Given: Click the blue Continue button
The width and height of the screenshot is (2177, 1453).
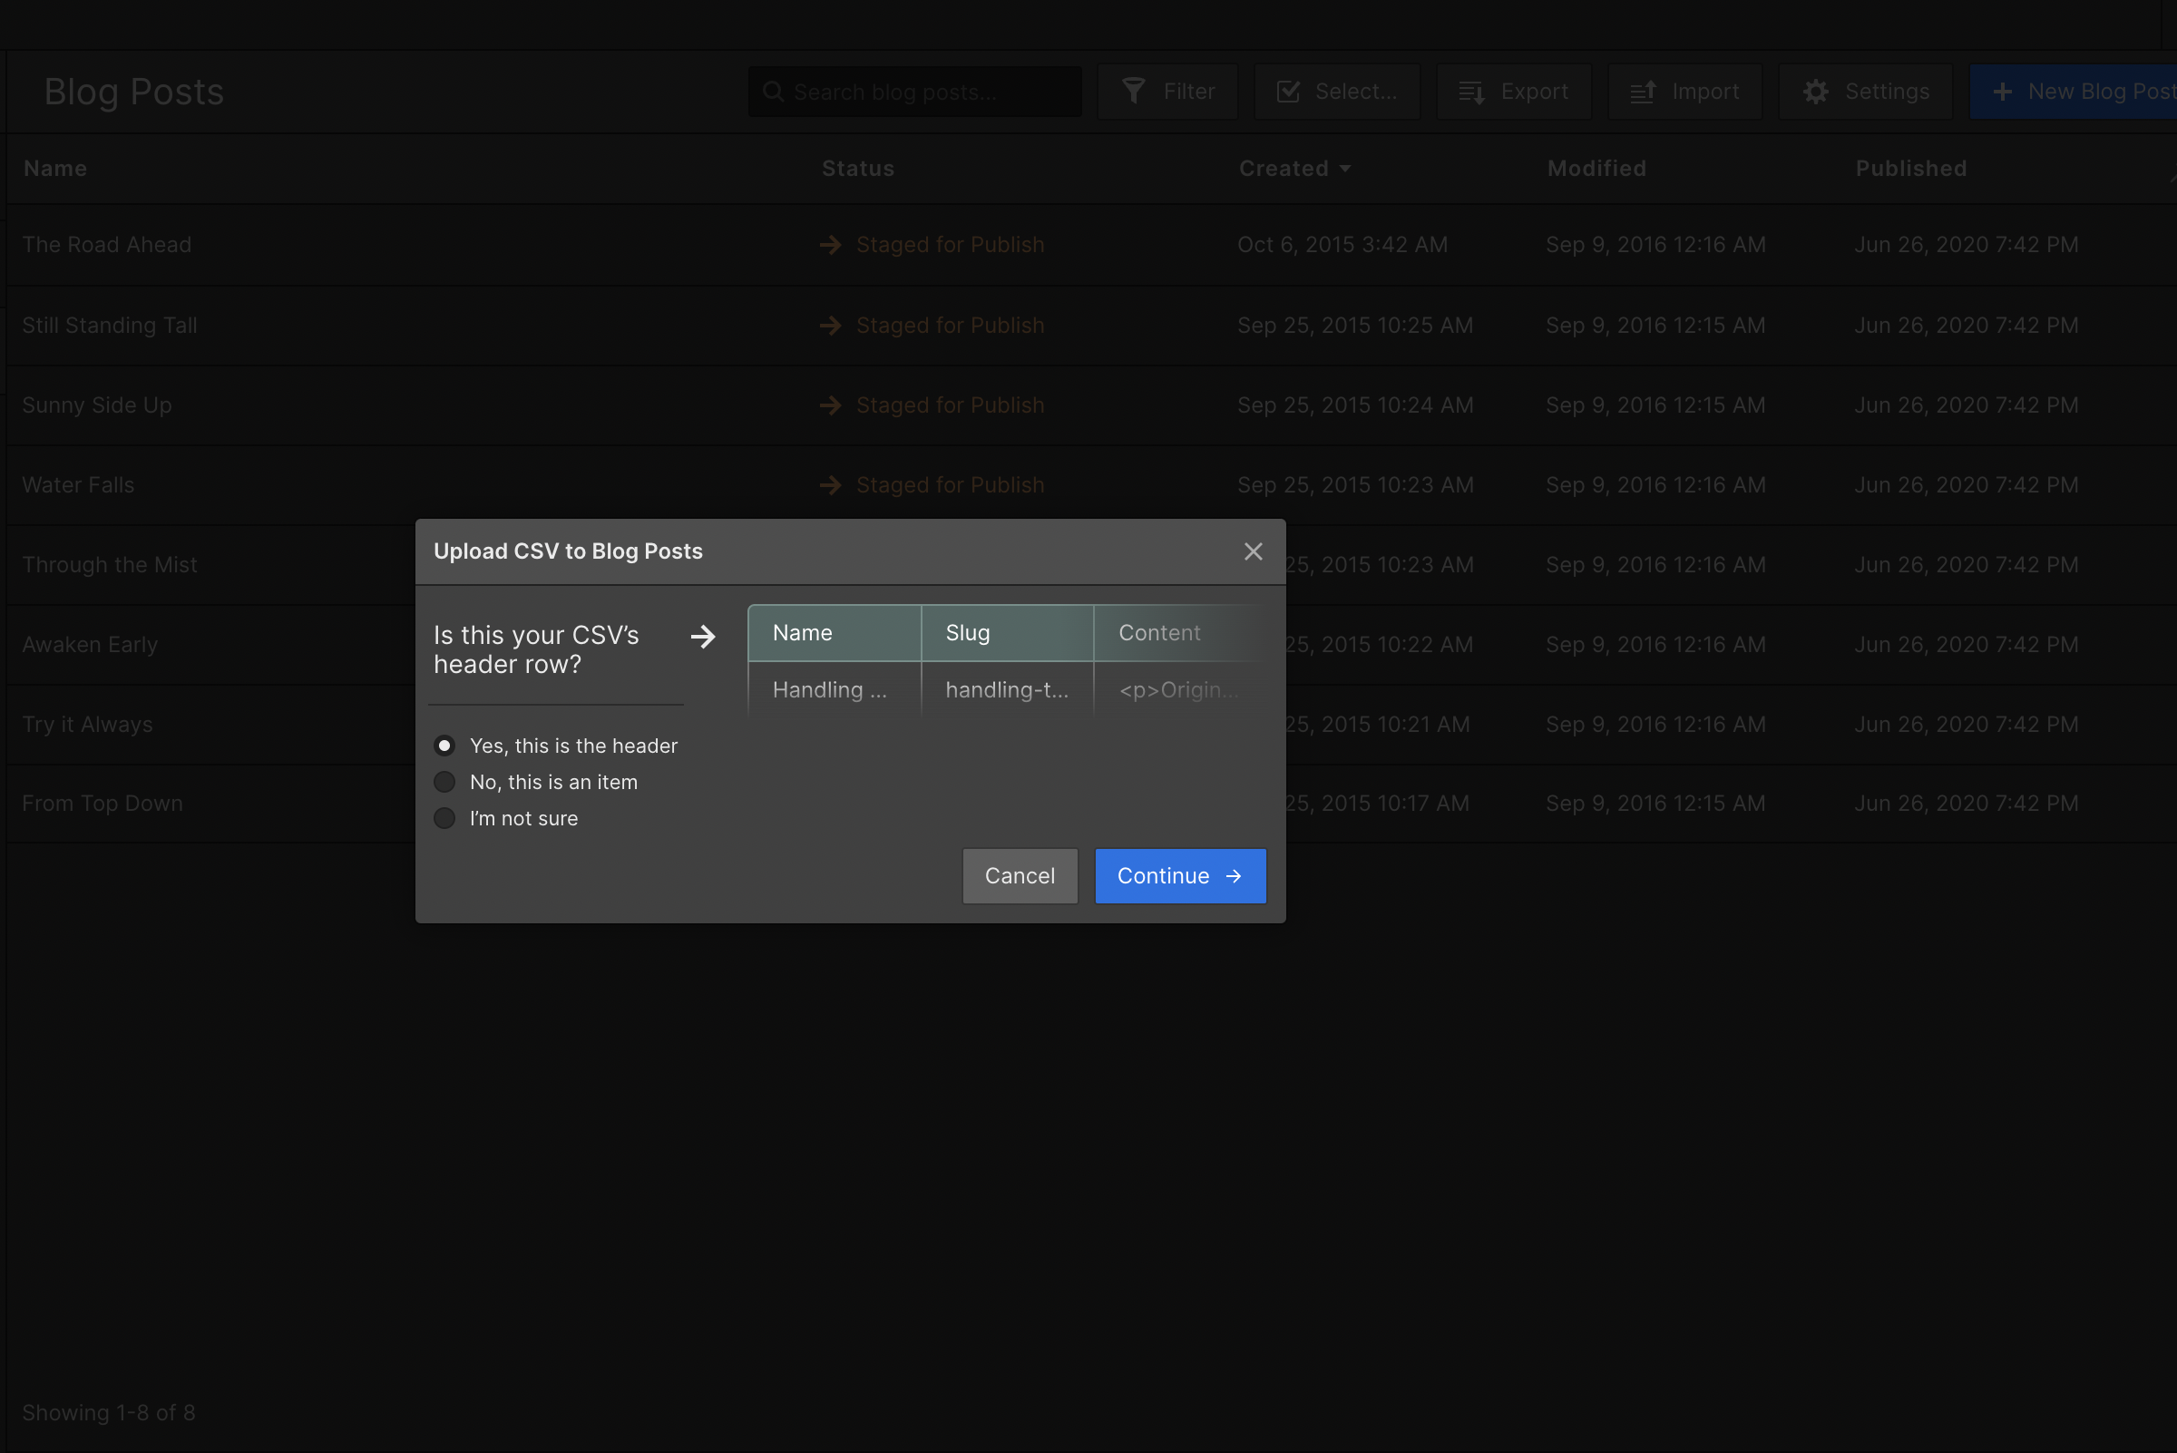Looking at the screenshot, I should click(1180, 875).
